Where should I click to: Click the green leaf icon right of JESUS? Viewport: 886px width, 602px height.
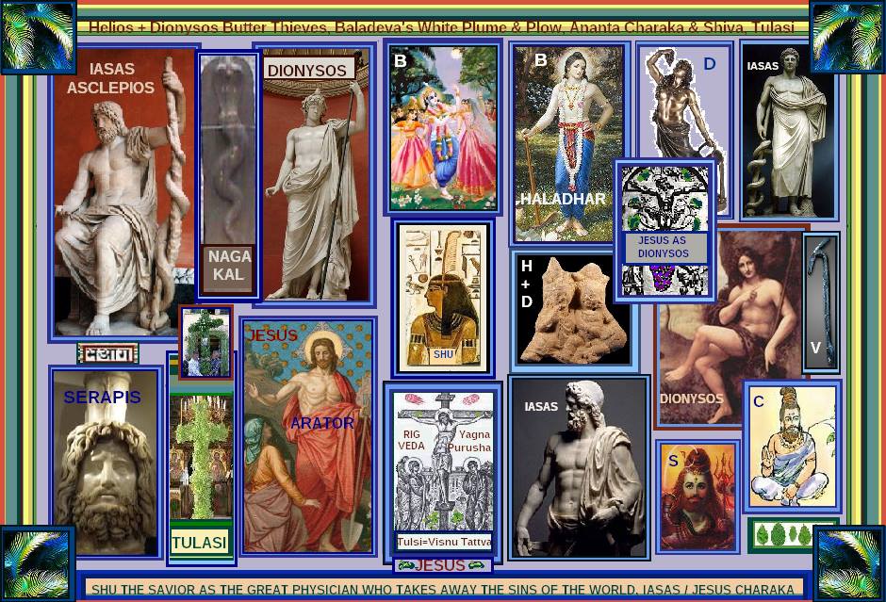(x=477, y=565)
